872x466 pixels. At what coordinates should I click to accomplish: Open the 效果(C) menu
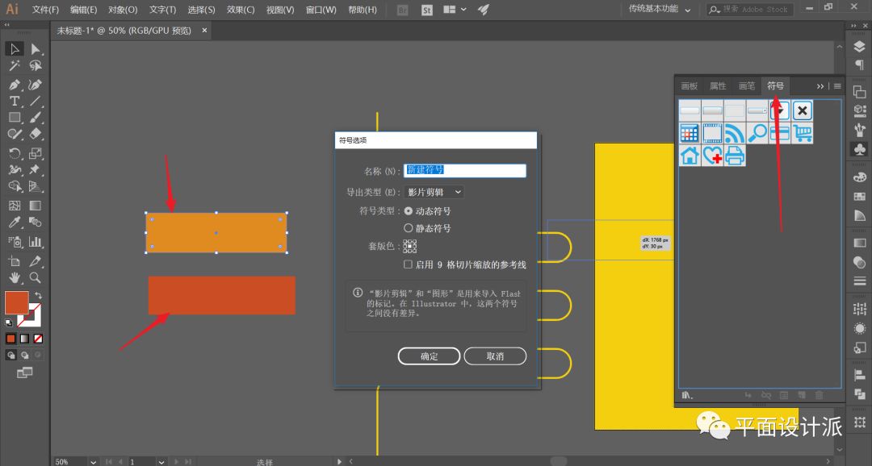coord(241,10)
